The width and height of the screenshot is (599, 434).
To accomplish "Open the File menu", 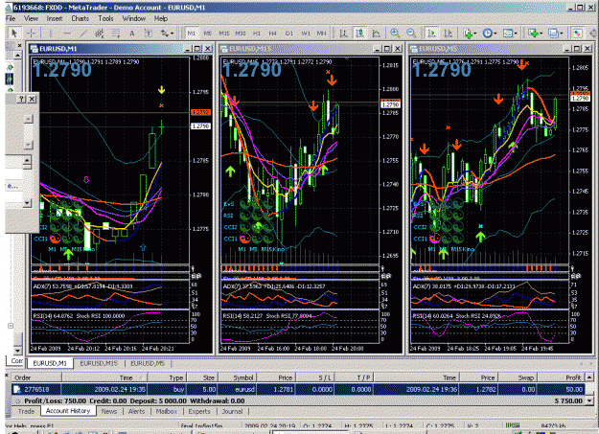I will (x=11, y=18).
